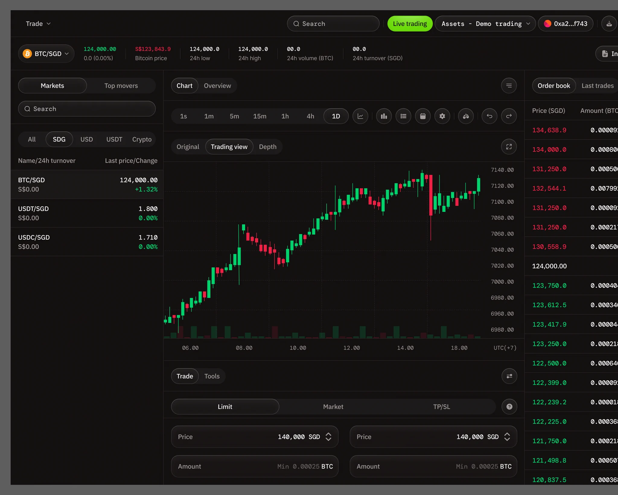Click the left Amount input field
The height and width of the screenshot is (495, 618).
pos(255,466)
